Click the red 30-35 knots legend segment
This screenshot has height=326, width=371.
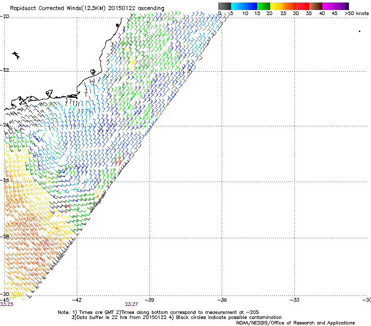[x=303, y=6]
